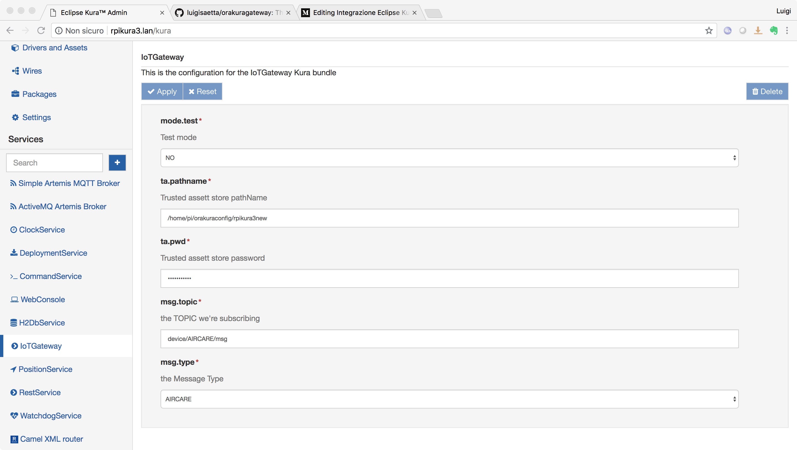This screenshot has width=797, height=450.
Task: Select PositionService in services list
Action: (45, 369)
